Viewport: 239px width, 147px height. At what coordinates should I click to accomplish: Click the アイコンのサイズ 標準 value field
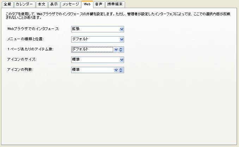98,60
